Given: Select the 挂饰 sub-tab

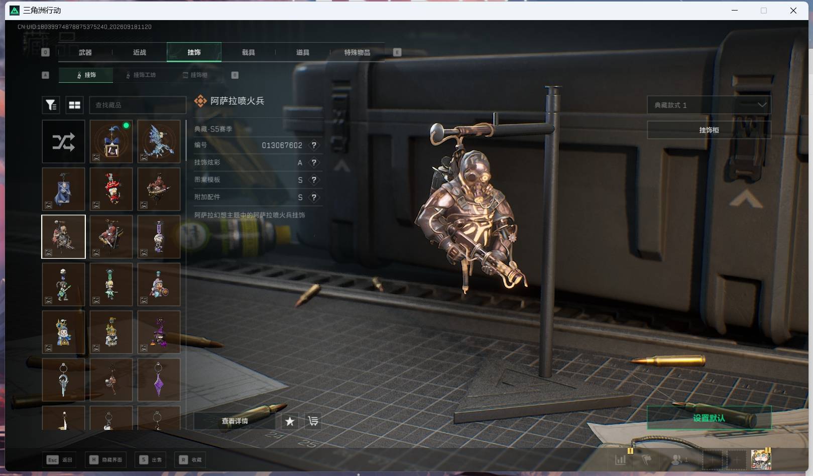Looking at the screenshot, I should 86,75.
